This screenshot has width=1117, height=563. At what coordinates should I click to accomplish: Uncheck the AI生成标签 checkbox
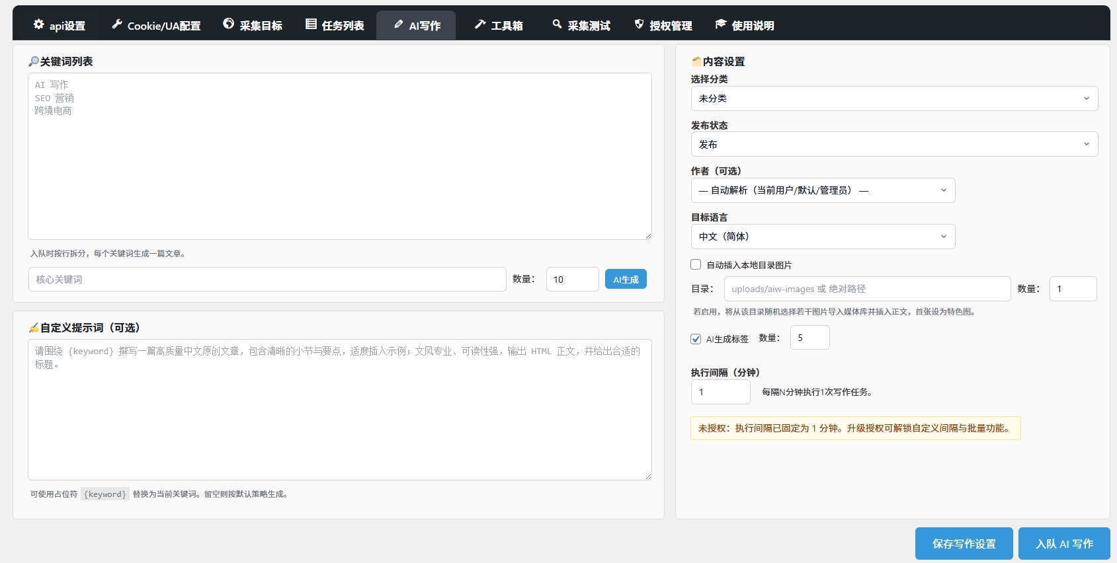click(x=696, y=339)
